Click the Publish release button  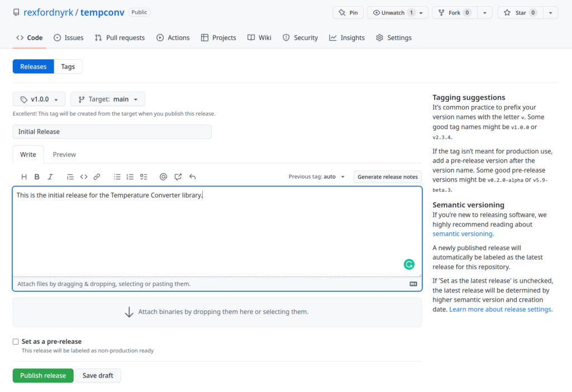[43, 375]
